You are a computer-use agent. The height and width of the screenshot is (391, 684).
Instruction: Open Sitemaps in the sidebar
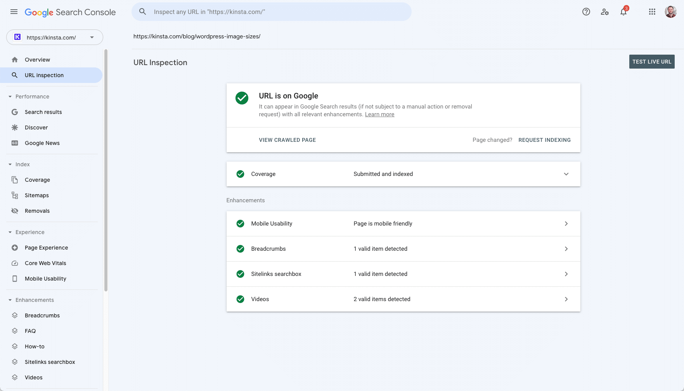[36, 195]
